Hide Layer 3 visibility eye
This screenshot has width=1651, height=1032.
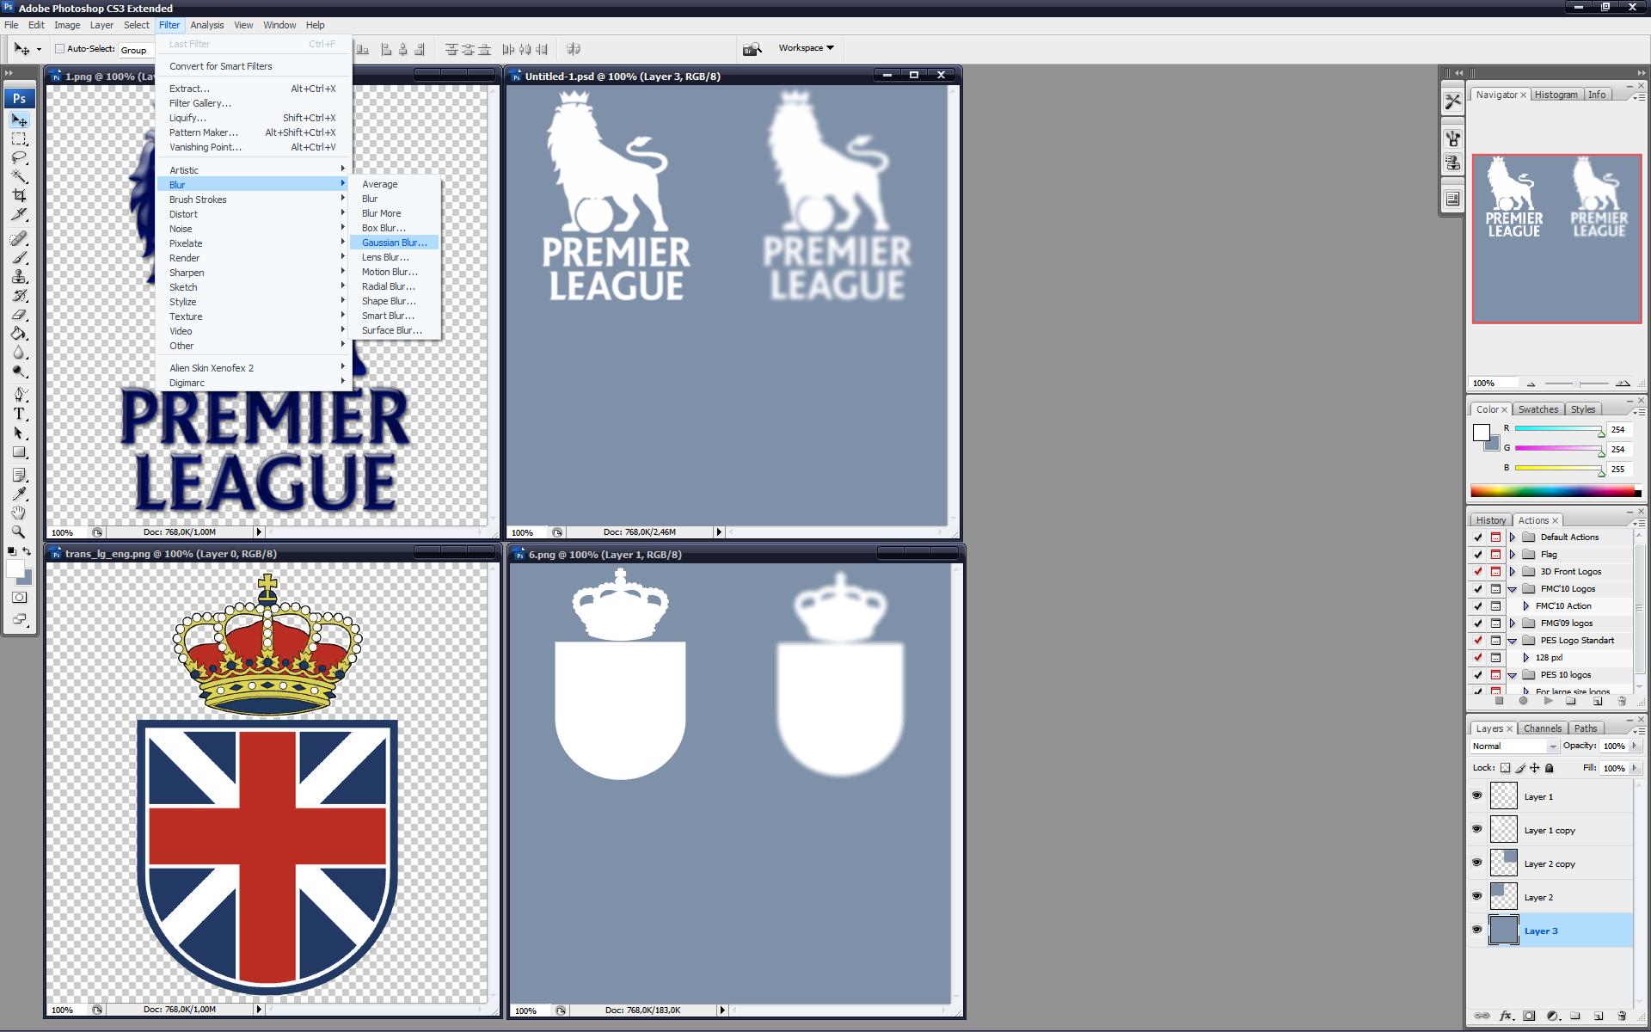(x=1477, y=930)
